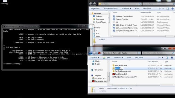Click Burn in Removable Disk toolbar
175x98 pixels.
tap(129, 57)
